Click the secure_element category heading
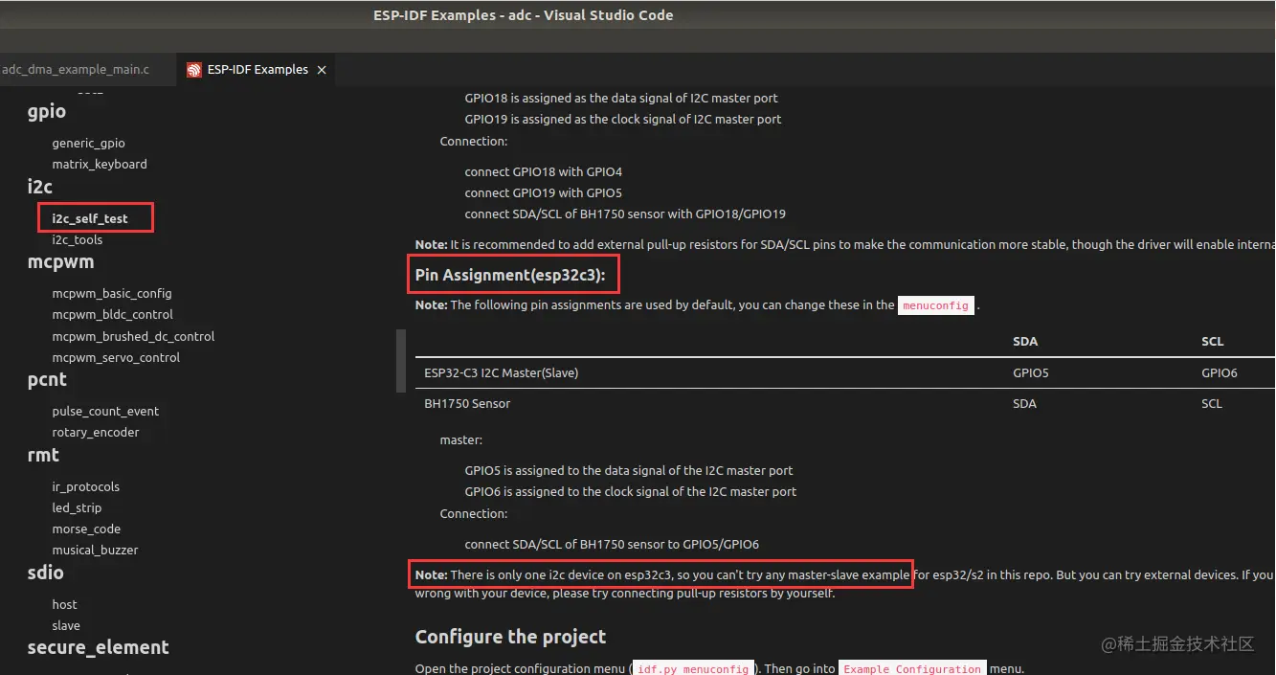Screen dimensions: 1276x675 (98, 647)
